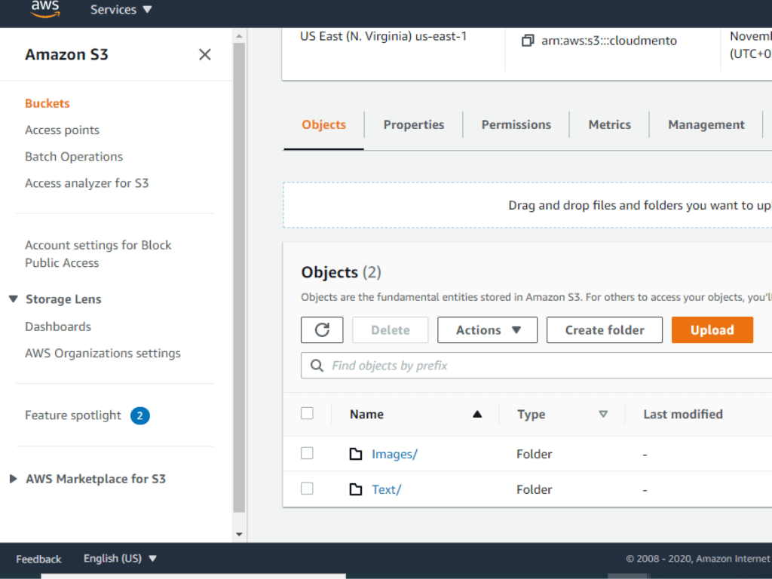The height and width of the screenshot is (579, 772).
Task: Click sidebar scrollbar down arrow
Action: (x=239, y=535)
